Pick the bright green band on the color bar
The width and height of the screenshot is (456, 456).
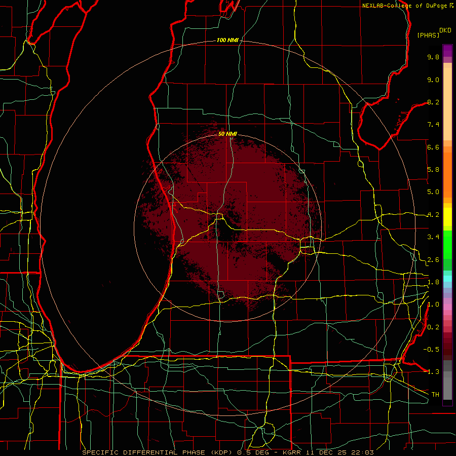click(447, 245)
